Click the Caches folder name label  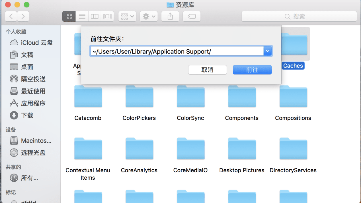[293, 66]
